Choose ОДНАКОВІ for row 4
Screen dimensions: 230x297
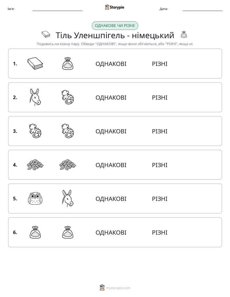pyautogui.click(x=111, y=165)
